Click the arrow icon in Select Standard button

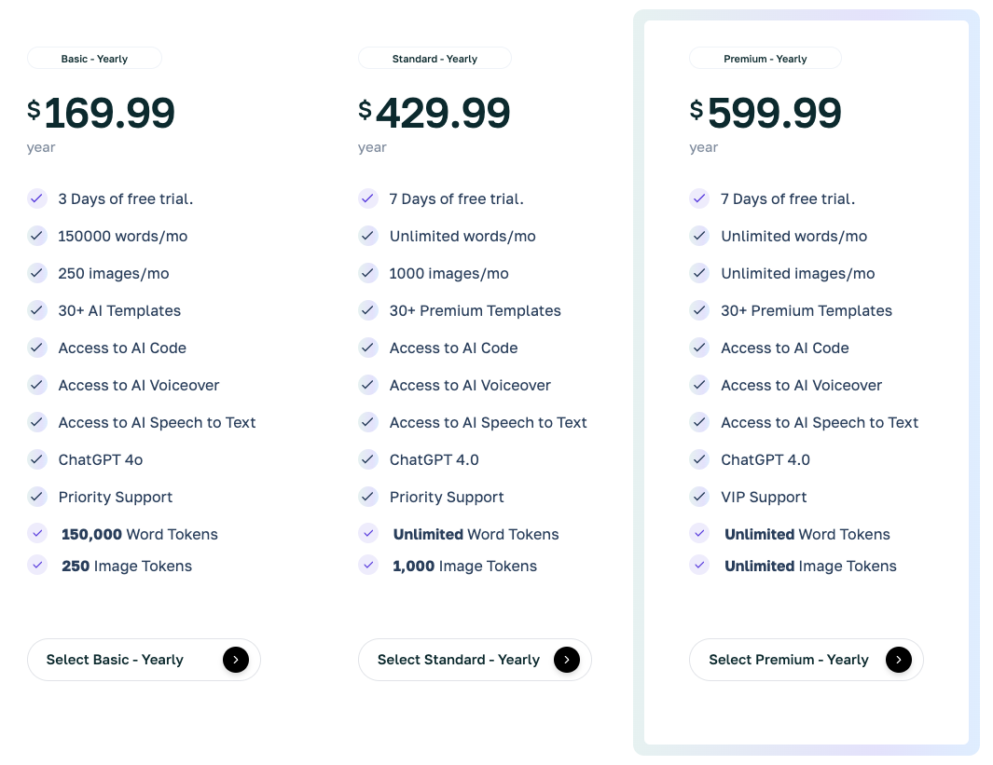click(x=567, y=660)
